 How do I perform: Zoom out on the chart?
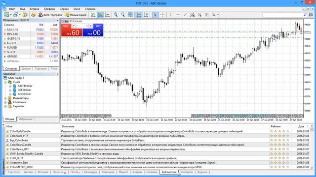[x=123, y=15]
